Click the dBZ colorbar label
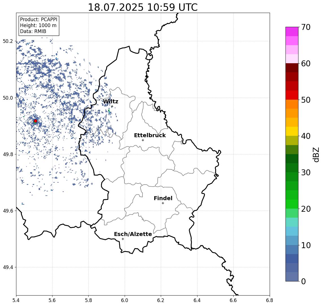This screenshot has height=306, width=323. click(316, 155)
